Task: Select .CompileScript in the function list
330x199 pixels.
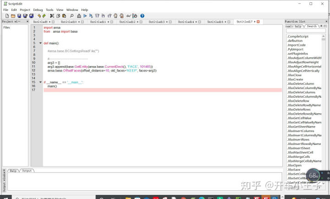Action: click(x=297, y=36)
